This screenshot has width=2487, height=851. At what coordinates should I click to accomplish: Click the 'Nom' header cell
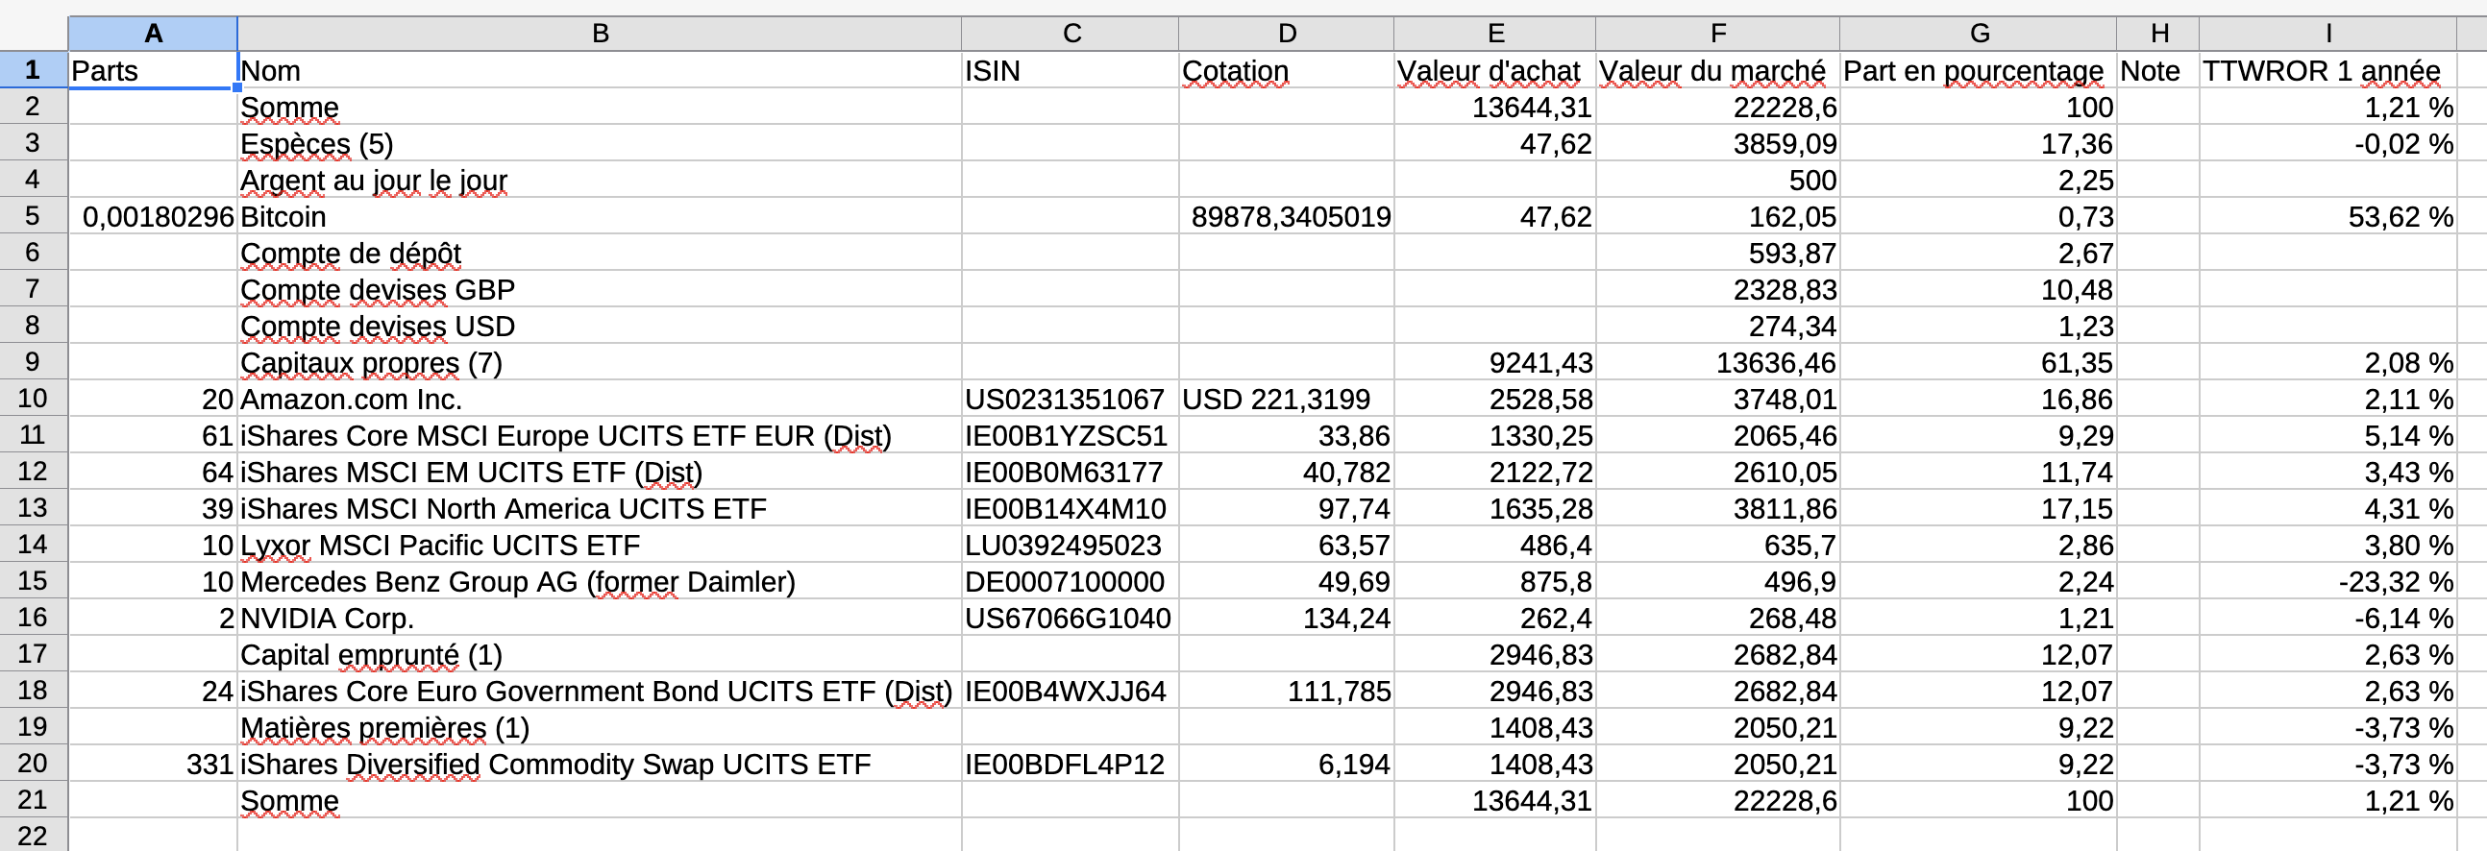pos(600,70)
